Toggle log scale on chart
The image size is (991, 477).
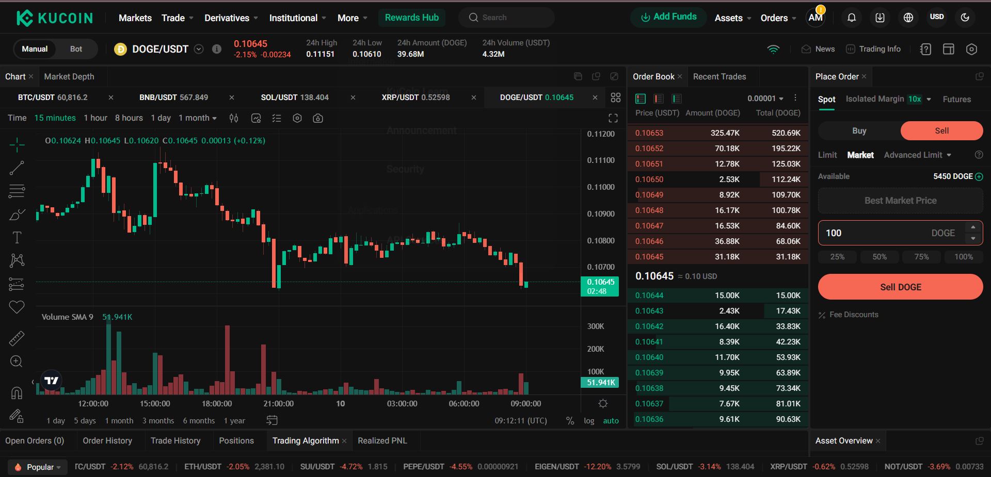(x=589, y=421)
